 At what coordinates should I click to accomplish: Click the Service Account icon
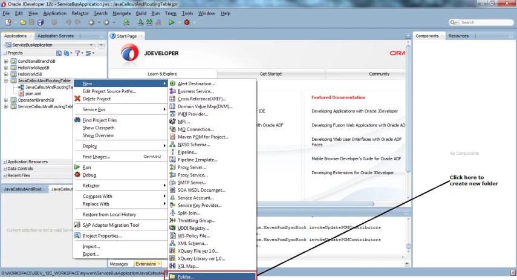click(x=172, y=198)
